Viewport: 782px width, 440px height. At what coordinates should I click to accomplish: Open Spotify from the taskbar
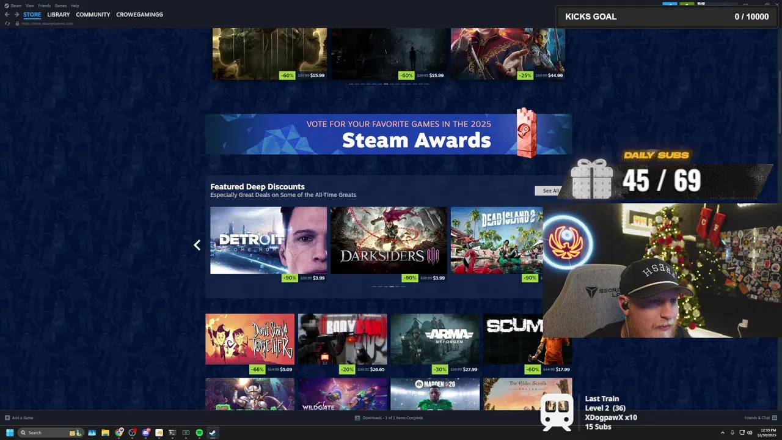pyautogui.click(x=199, y=433)
